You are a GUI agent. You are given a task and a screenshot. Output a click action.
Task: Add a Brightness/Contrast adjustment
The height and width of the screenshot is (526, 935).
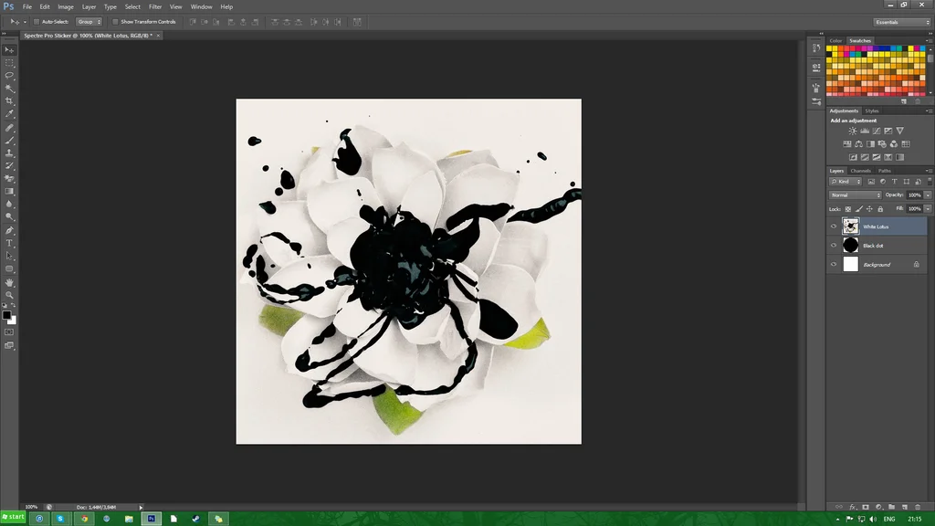pyautogui.click(x=853, y=131)
